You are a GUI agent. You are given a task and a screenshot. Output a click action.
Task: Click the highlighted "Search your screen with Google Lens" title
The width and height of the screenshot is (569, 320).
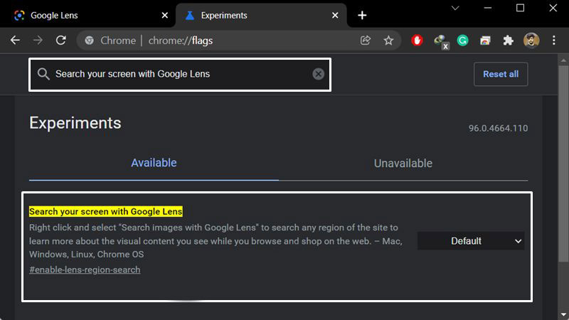click(x=105, y=211)
